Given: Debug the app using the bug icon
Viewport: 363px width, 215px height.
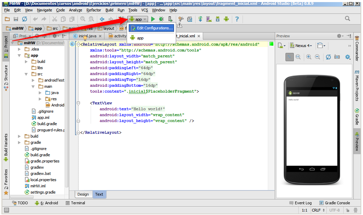Looking at the screenshot, I should coord(161,19).
